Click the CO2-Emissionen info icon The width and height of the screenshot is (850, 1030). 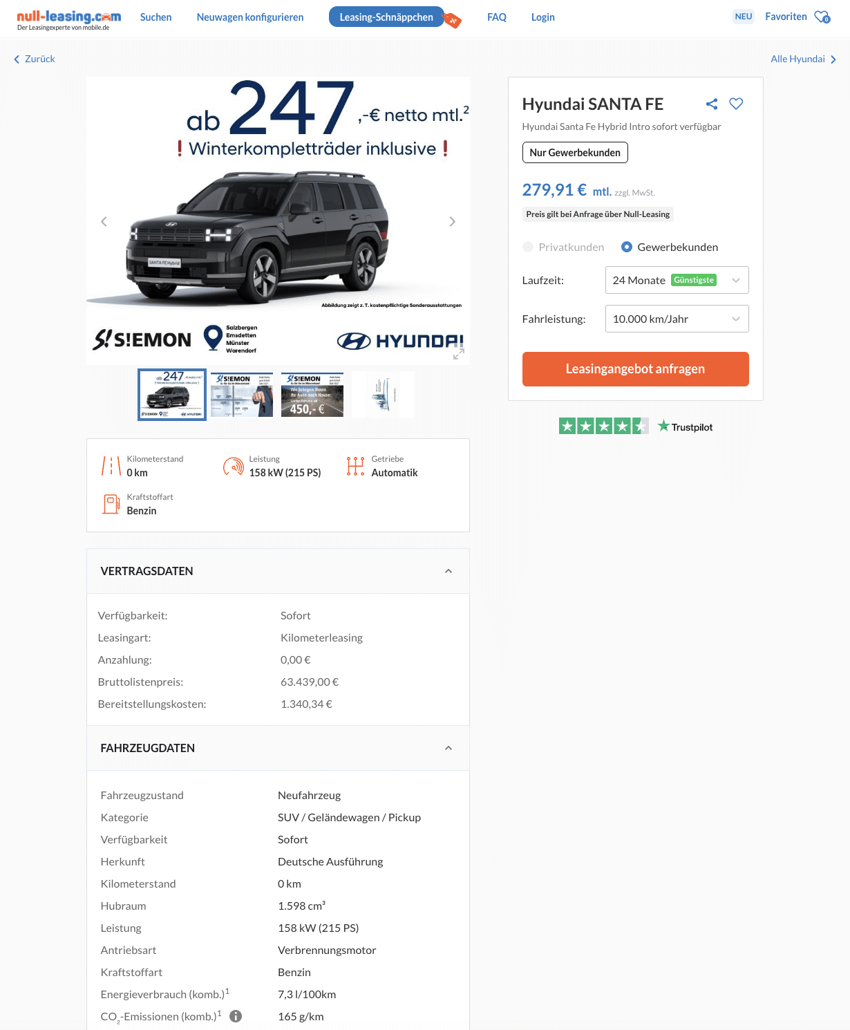(236, 1016)
